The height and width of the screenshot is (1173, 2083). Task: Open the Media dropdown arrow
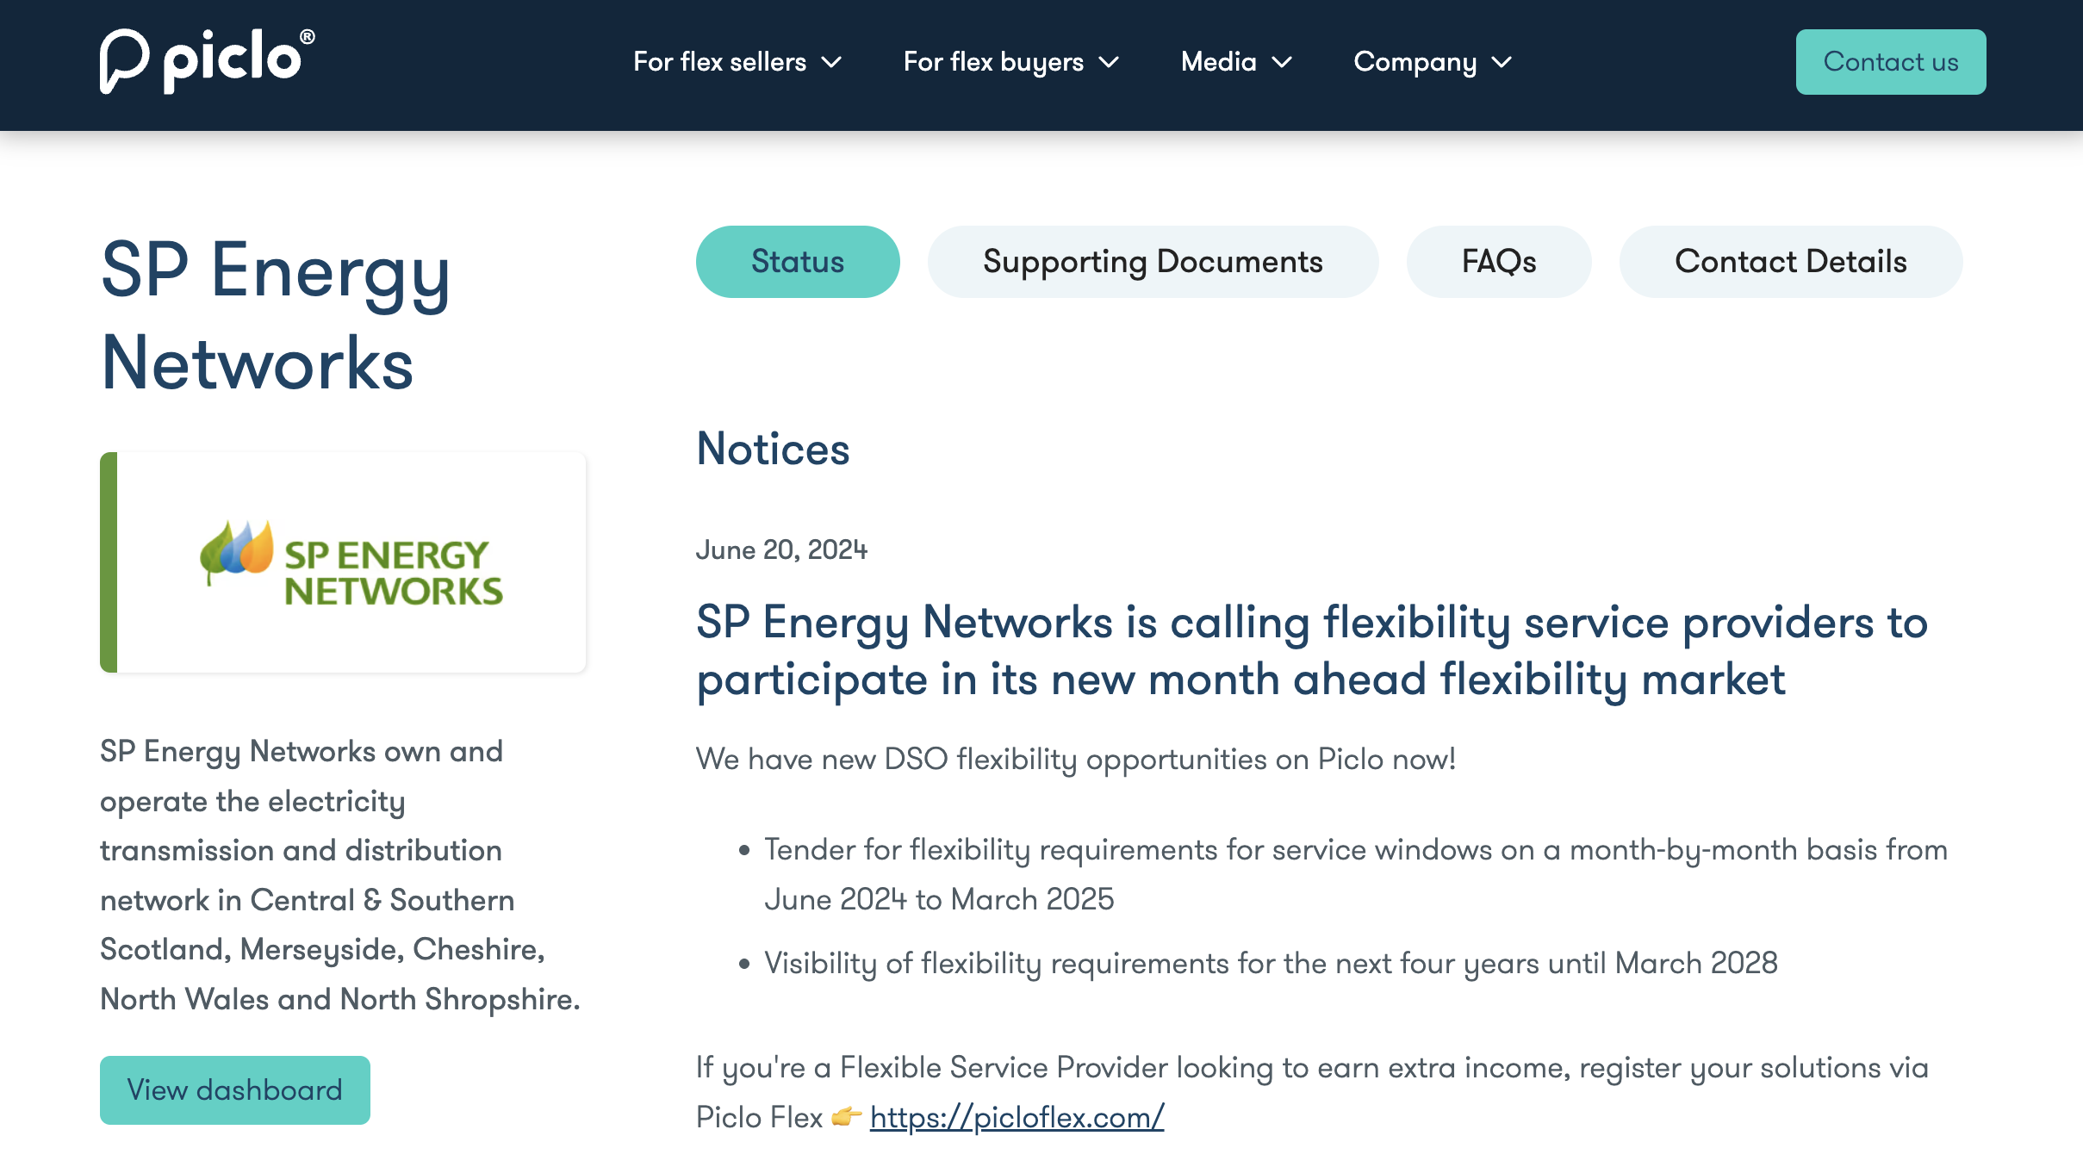click(x=1282, y=62)
